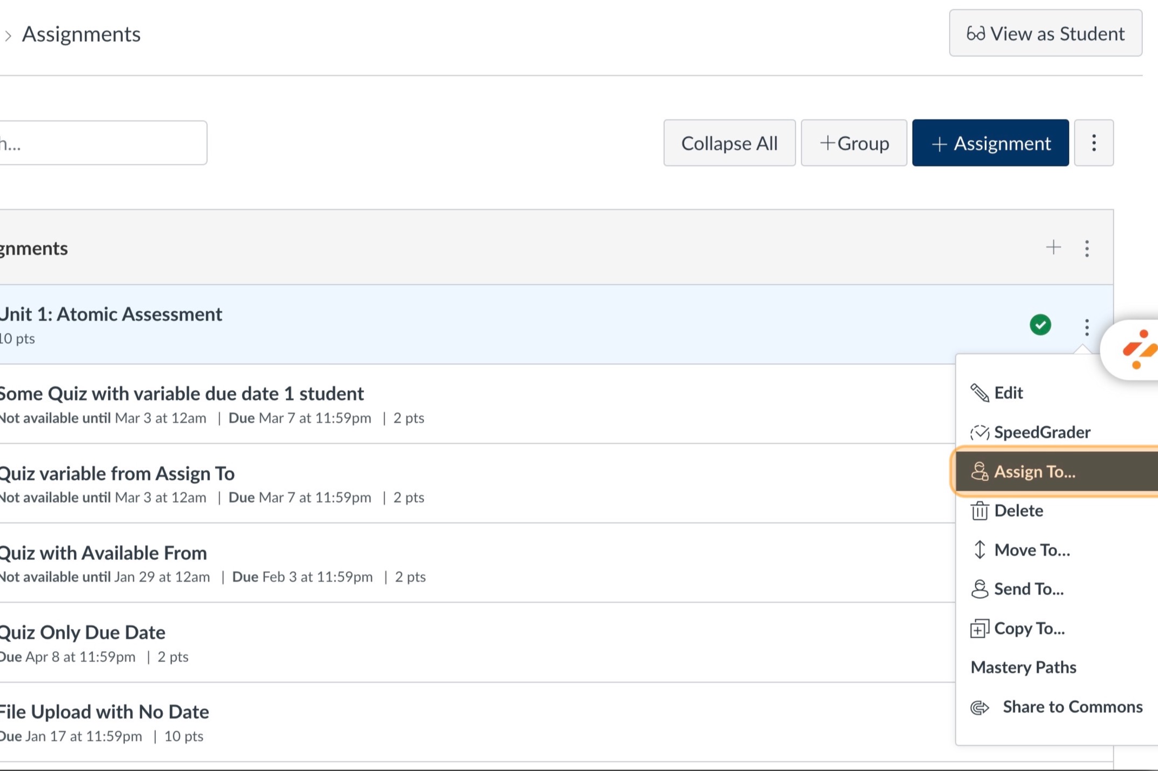Click the plus icon in assignment group header
1158x771 pixels.
(1053, 247)
